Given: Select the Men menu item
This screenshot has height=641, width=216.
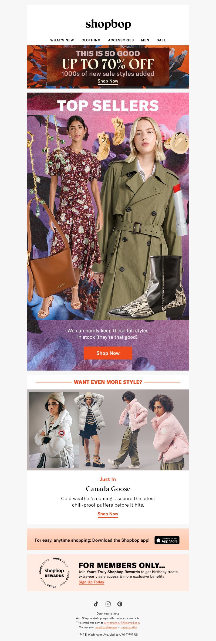Looking at the screenshot, I should [x=145, y=40].
